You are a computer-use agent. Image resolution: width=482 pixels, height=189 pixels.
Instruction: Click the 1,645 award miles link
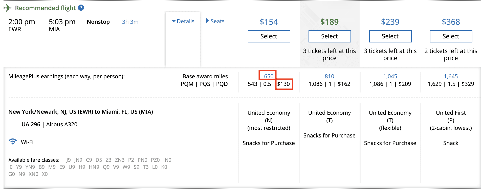(x=451, y=76)
